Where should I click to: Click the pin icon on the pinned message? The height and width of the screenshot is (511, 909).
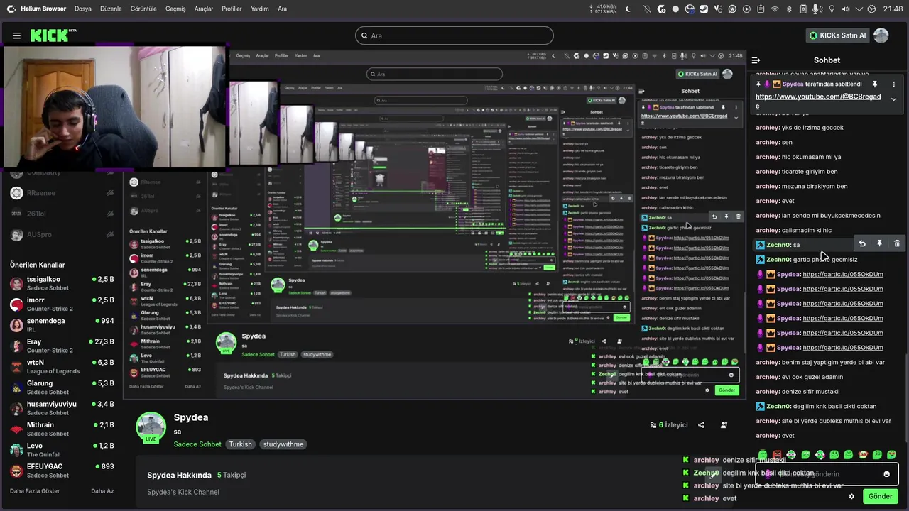click(875, 84)
